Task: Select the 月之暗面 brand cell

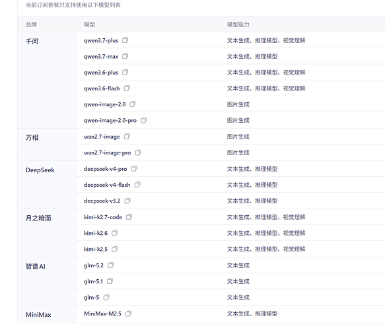Action: [47, 233]
